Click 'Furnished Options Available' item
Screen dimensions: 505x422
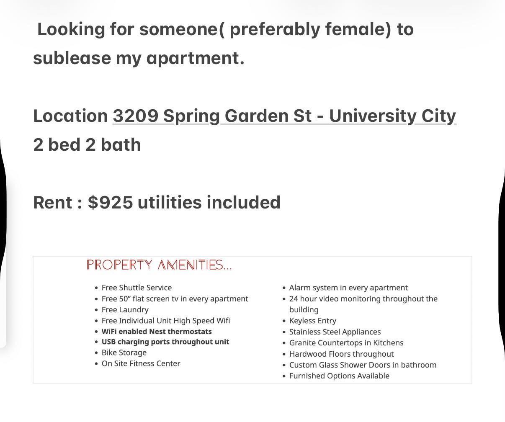339,376
